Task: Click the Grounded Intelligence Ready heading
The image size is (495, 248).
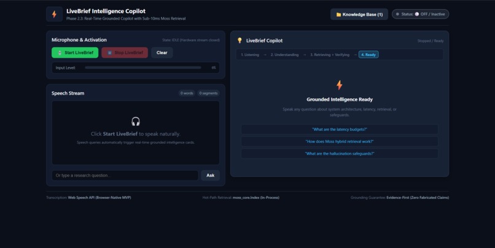Action: point(340,99)
